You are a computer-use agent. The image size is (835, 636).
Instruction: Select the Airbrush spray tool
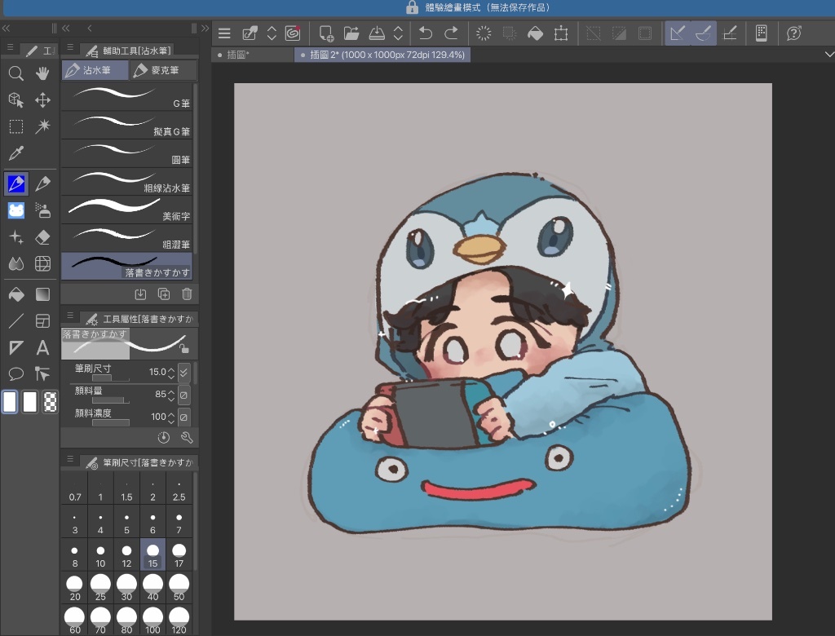coord(42,210)
